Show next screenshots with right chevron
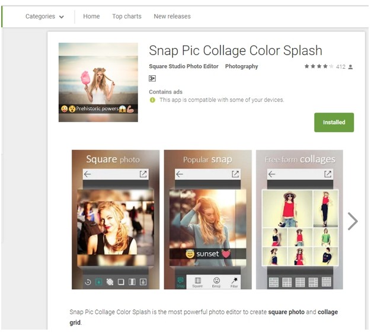 tap(353, 221)
